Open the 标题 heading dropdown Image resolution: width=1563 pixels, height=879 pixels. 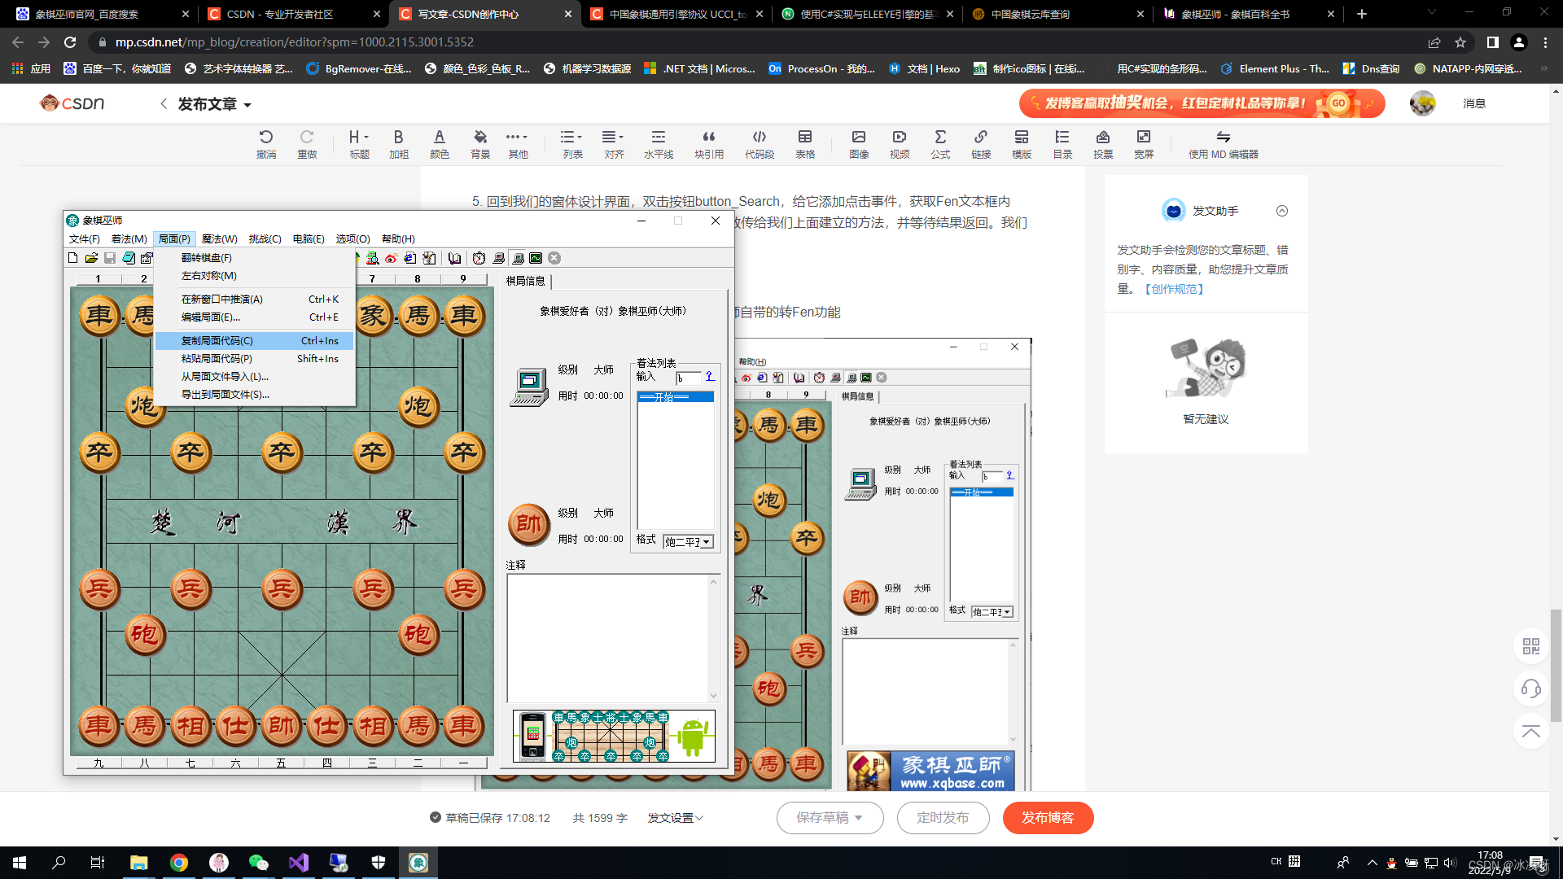pyautogui.click(x=359, y=144)
